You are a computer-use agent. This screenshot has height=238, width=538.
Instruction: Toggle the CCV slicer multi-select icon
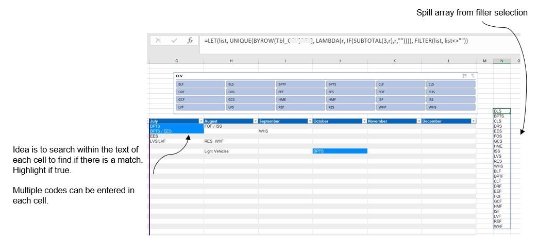(465, 76)
